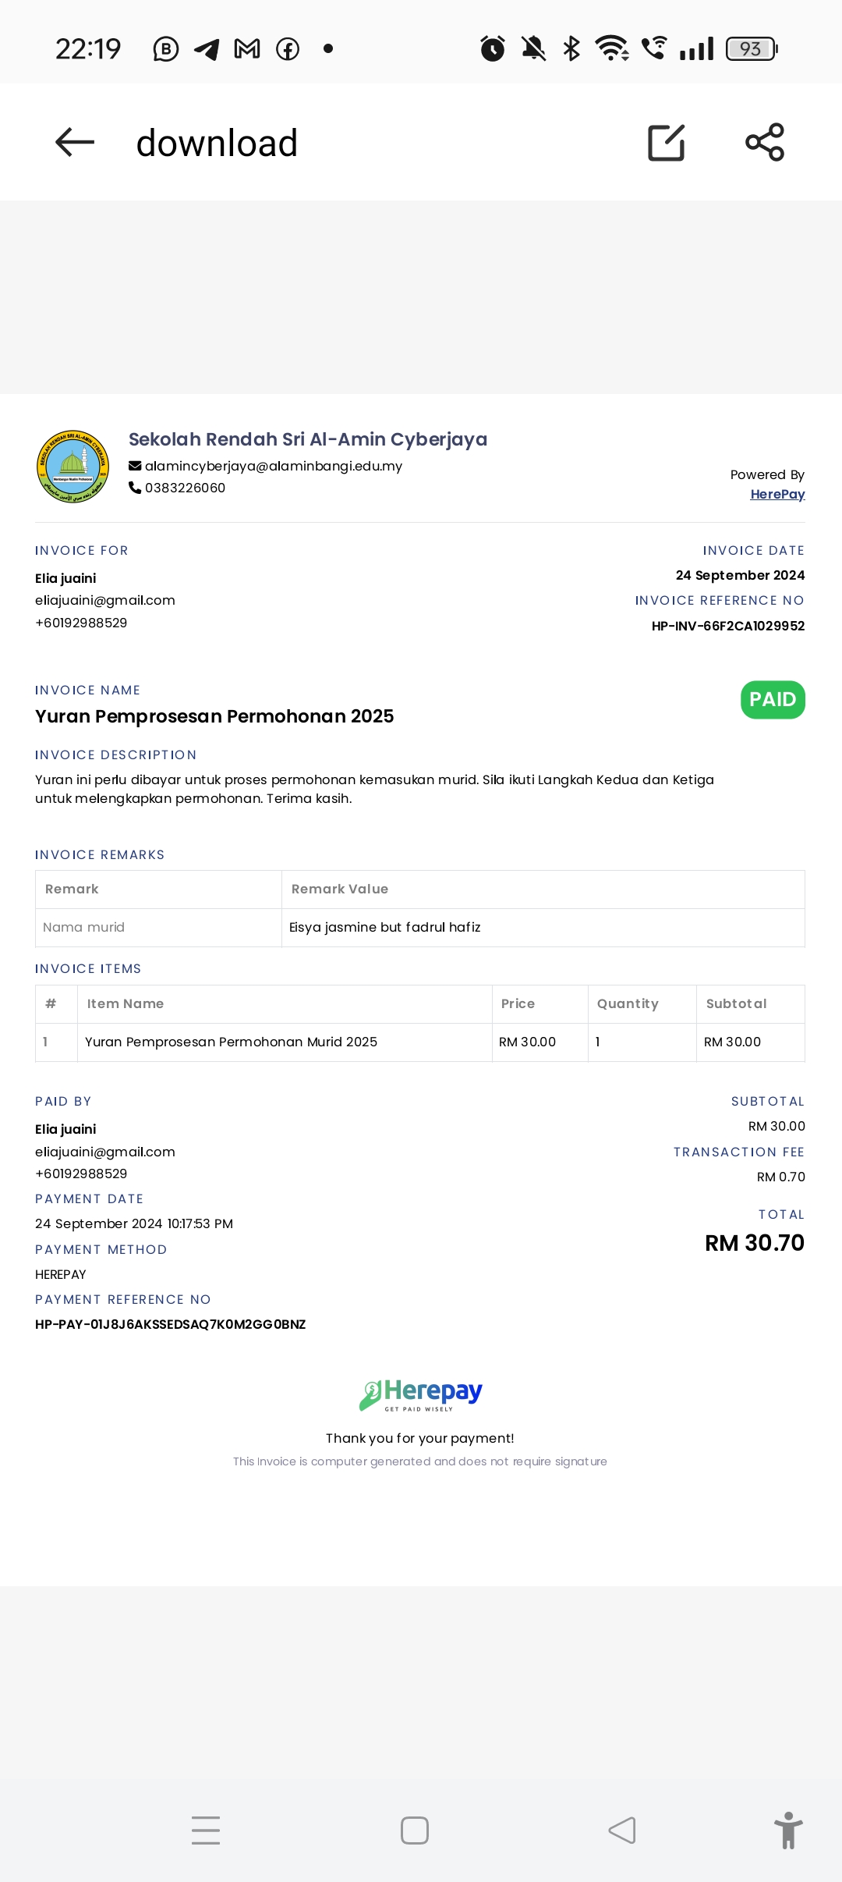Tap the triangular back navigation button
Image resolution: width=842 pixels, height=1882 pixels.
click(x=622, y=1830)
